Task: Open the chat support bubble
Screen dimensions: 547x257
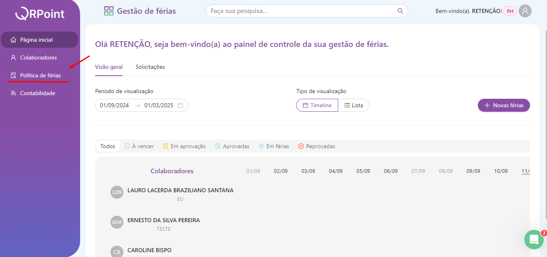Action: tap(534, 240)
